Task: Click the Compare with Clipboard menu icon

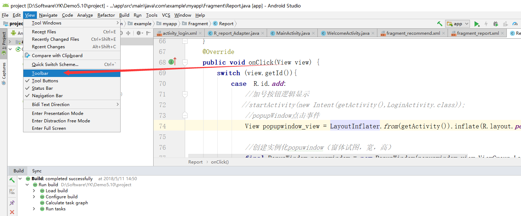Action: pyautogui.click(x=27, y=55)
